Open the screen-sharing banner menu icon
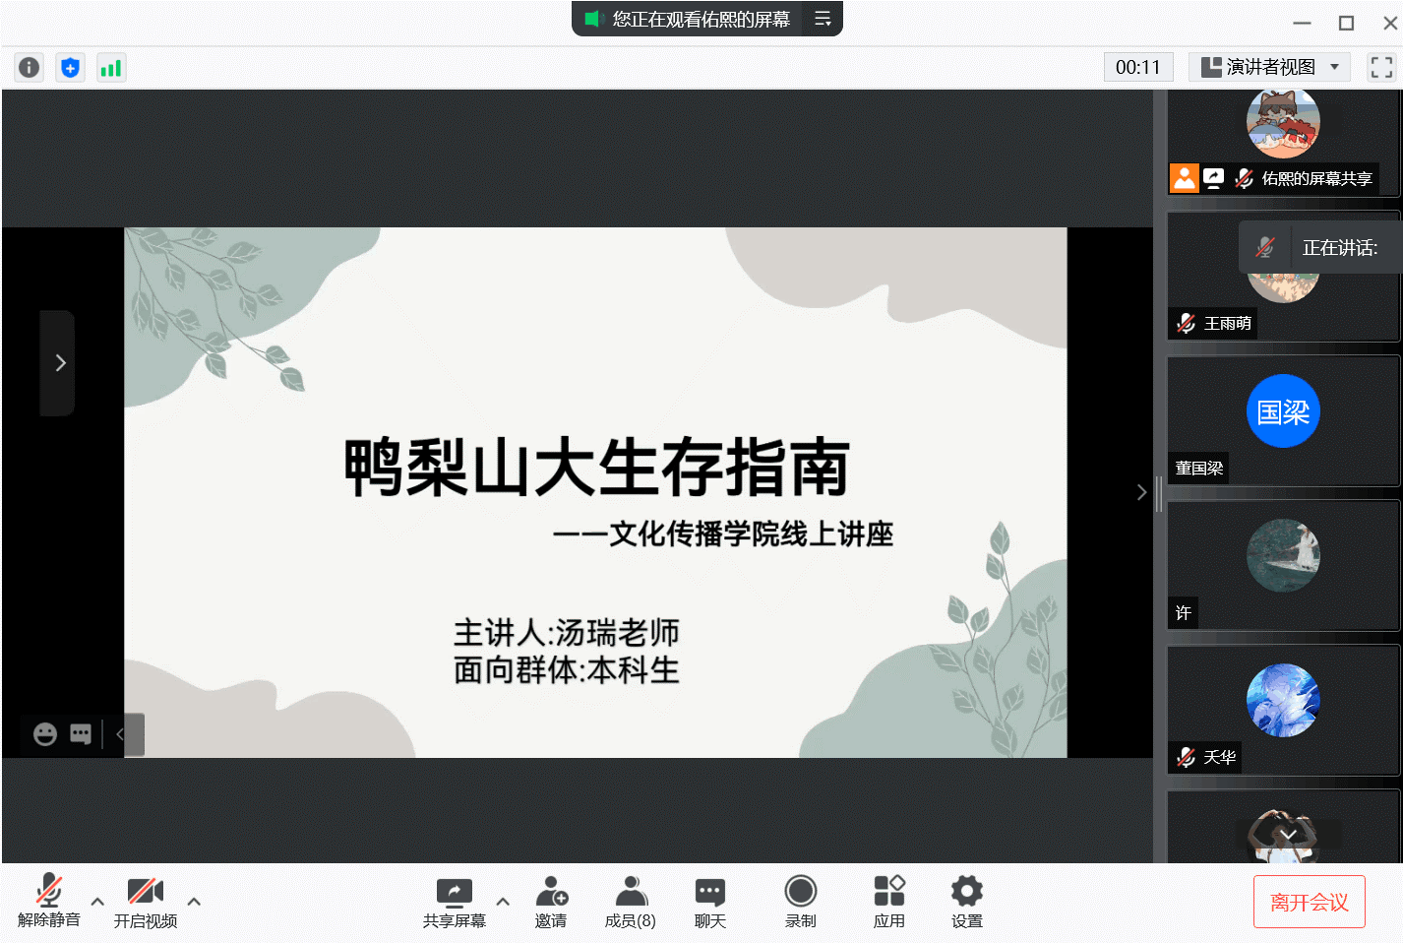The width and height of the screenshot is (1403, 943). [x=823, y=19]
